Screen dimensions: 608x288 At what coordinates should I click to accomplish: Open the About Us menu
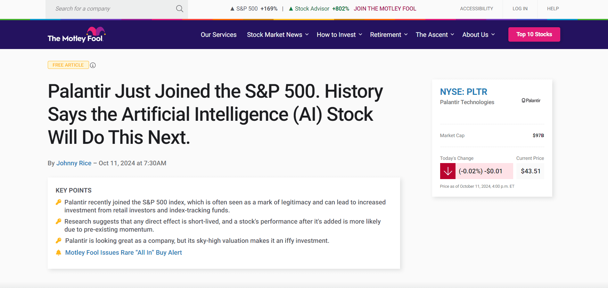[478, 35]
